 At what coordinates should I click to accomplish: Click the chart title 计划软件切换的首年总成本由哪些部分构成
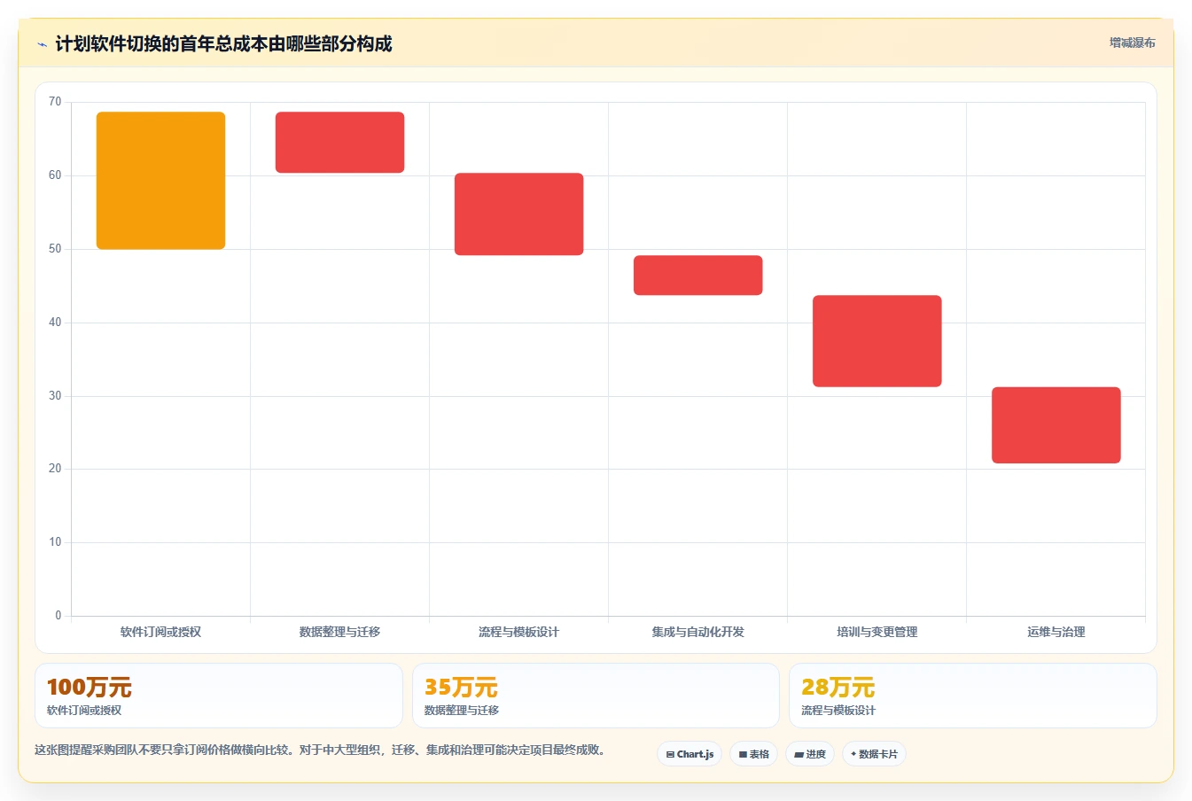223,44
